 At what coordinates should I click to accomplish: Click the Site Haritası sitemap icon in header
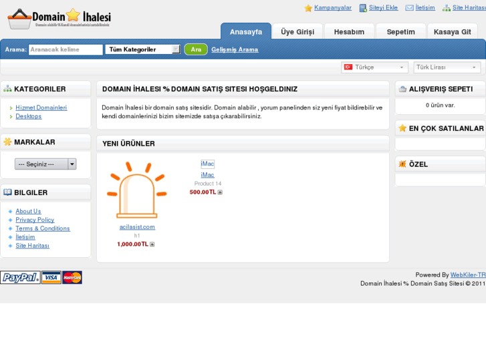[x=447, y=8]
